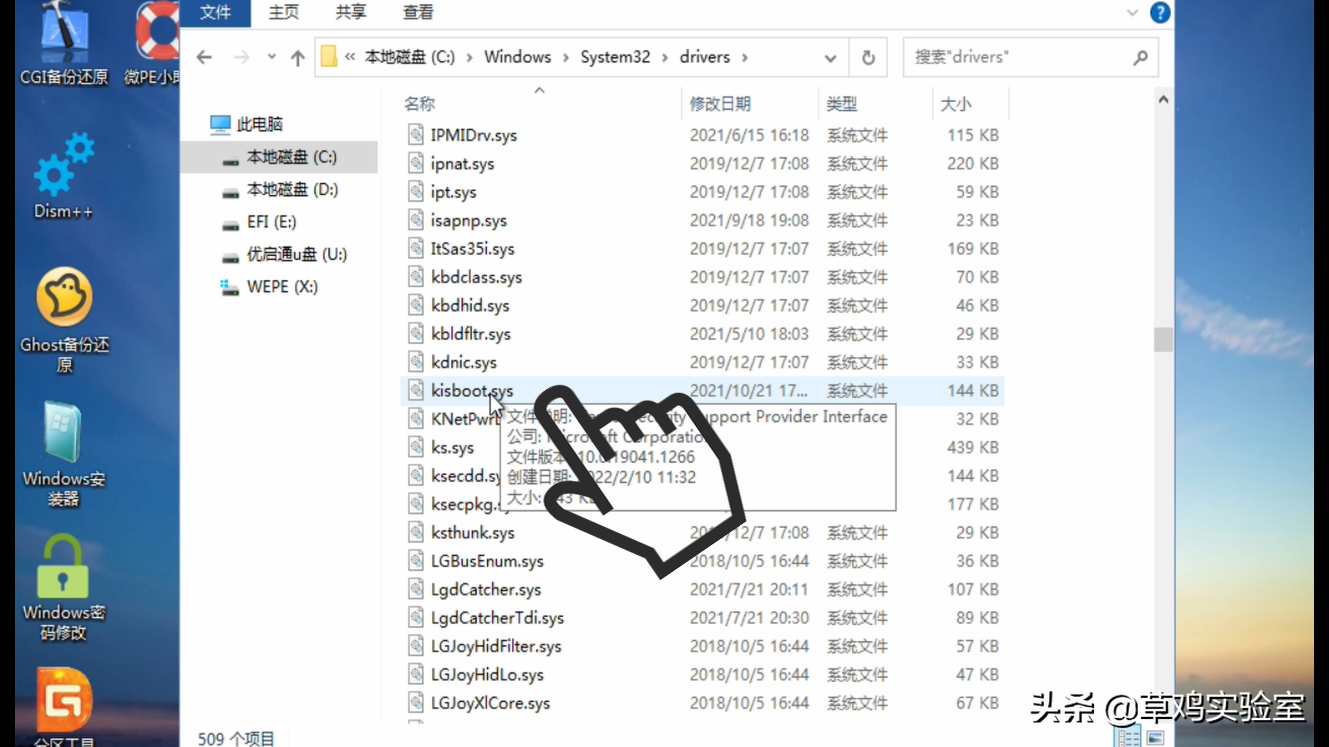Screen dimensions: 1329x747
Task: Click the System32 breadcrumb in the path
Action: [615, 57]
